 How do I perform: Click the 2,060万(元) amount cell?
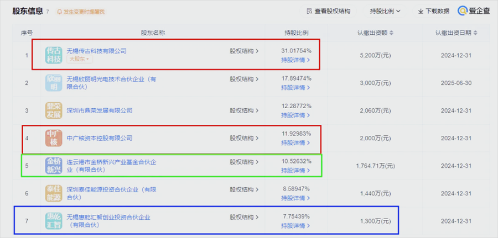(375, 110)
